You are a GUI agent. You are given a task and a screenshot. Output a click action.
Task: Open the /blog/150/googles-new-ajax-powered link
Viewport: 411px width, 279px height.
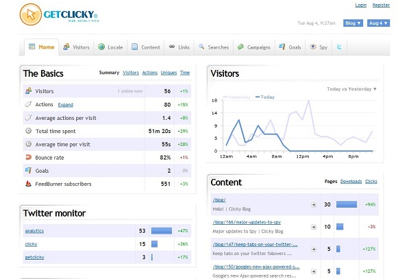click(x=256, y=267)
